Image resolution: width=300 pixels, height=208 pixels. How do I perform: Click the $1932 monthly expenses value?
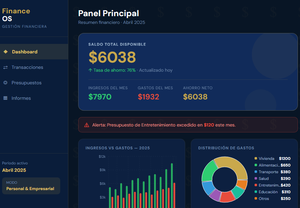coord(149,97)
